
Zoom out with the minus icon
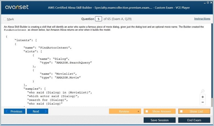point(202,102)
